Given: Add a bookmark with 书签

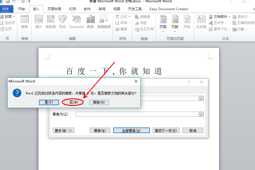Looking at the screenshot, I should [x=141, y=23].
